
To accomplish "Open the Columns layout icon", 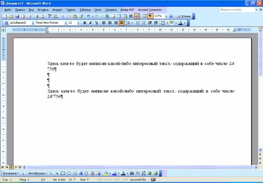I will tap(131, 16).
